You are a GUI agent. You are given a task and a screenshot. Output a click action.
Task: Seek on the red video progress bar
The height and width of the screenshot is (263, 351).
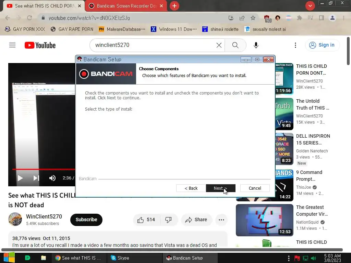pyautogui.click(x=44, y=169)
